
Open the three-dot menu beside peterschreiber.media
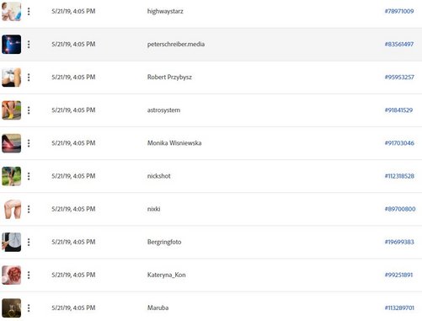tap(29, 45)
